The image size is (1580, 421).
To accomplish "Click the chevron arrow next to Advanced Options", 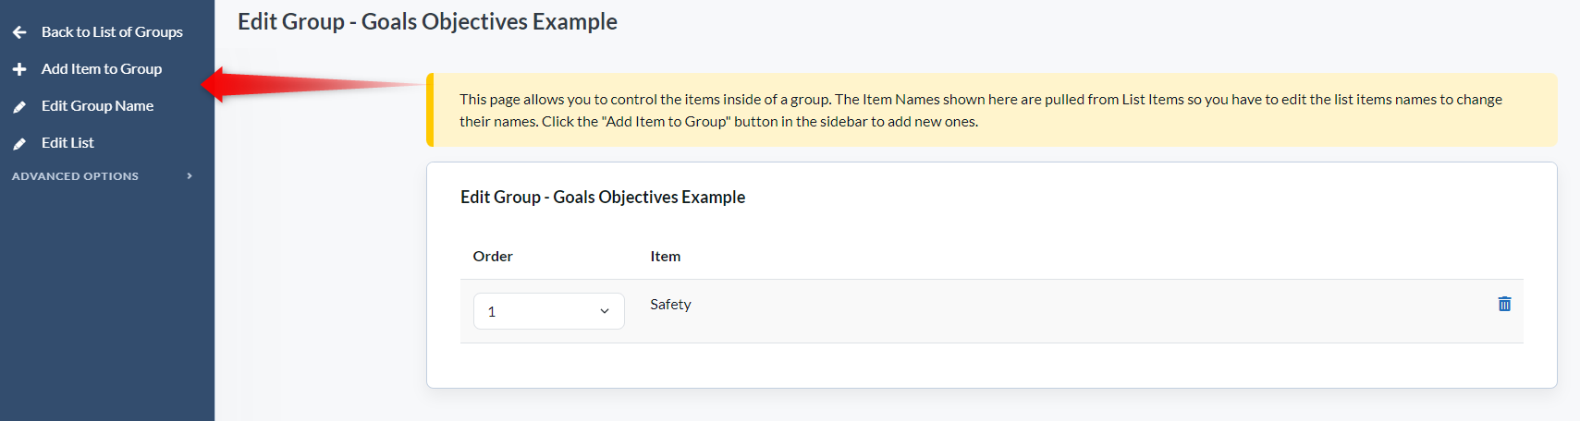I will 190,176.
